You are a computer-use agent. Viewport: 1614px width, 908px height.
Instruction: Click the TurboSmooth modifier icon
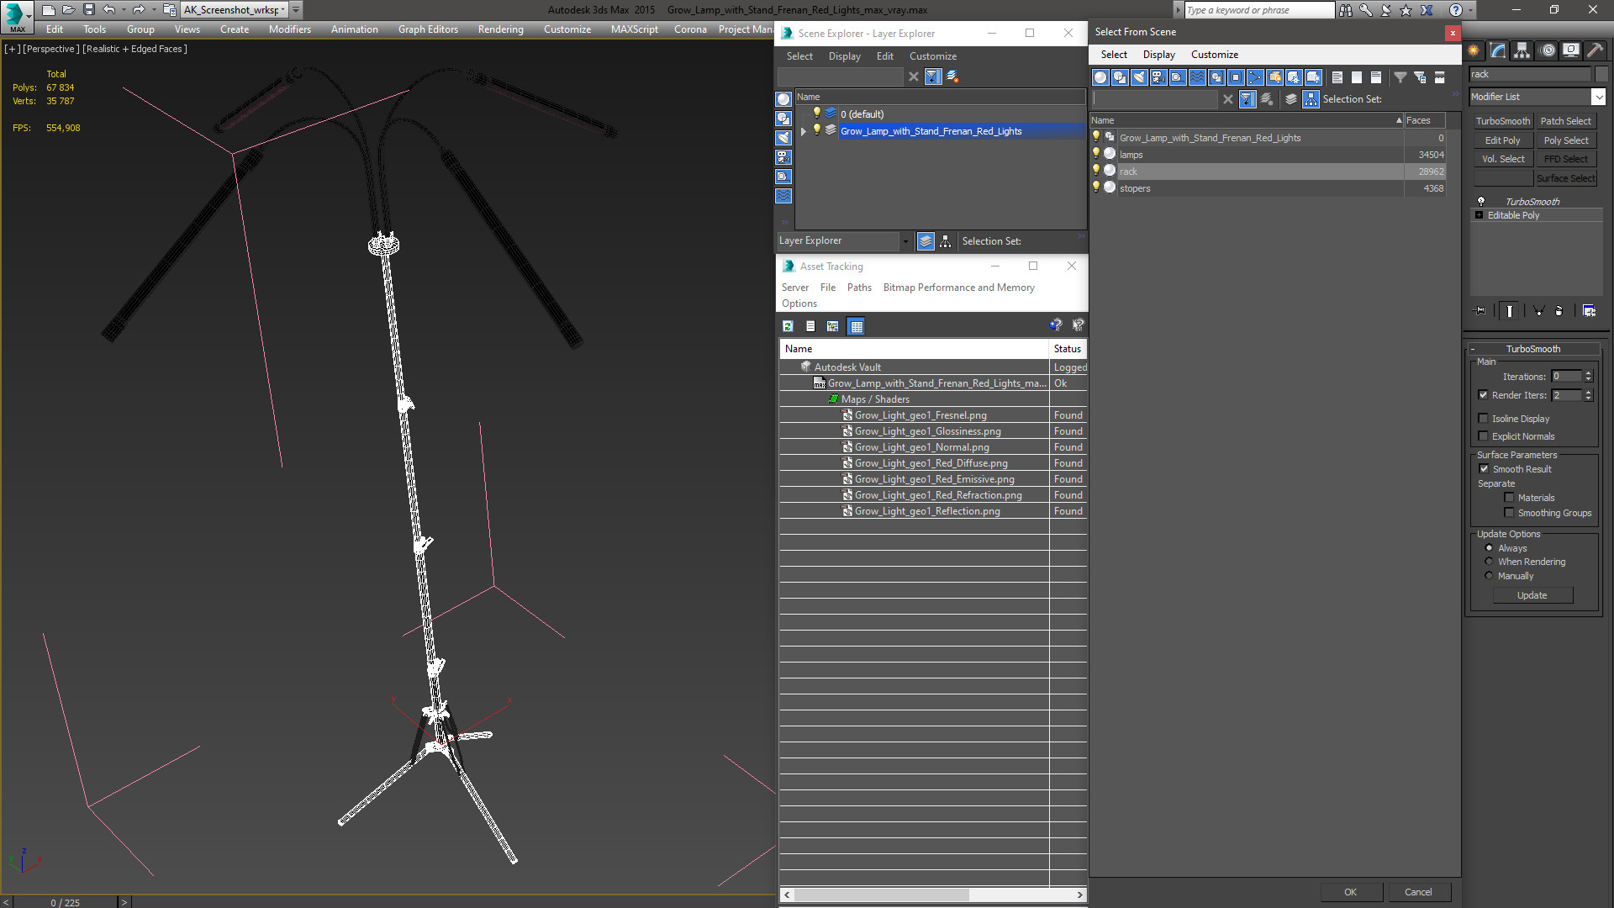pyautogui.click(x=1483, y=201)
